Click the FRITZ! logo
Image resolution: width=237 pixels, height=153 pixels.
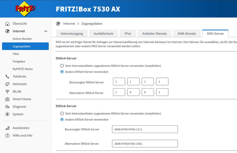click(25, 9)
